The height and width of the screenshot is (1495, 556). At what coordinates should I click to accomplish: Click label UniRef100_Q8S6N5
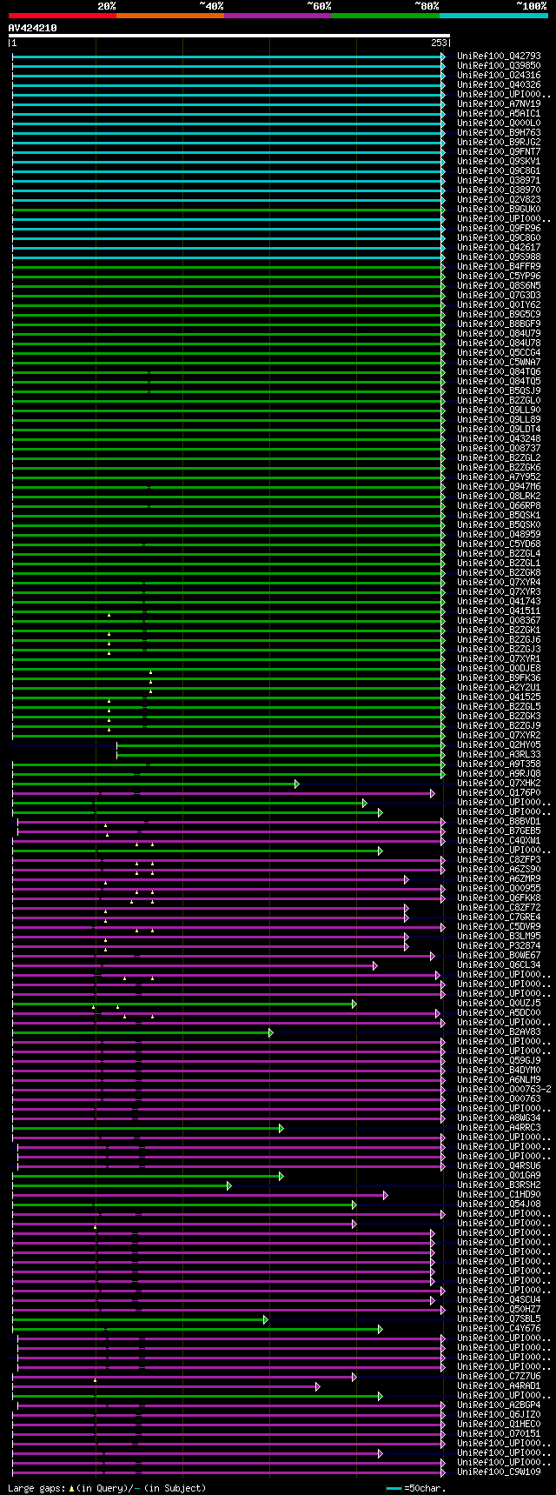(499, 285)
